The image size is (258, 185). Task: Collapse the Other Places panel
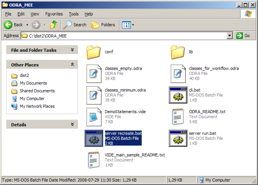pos(72,65)
